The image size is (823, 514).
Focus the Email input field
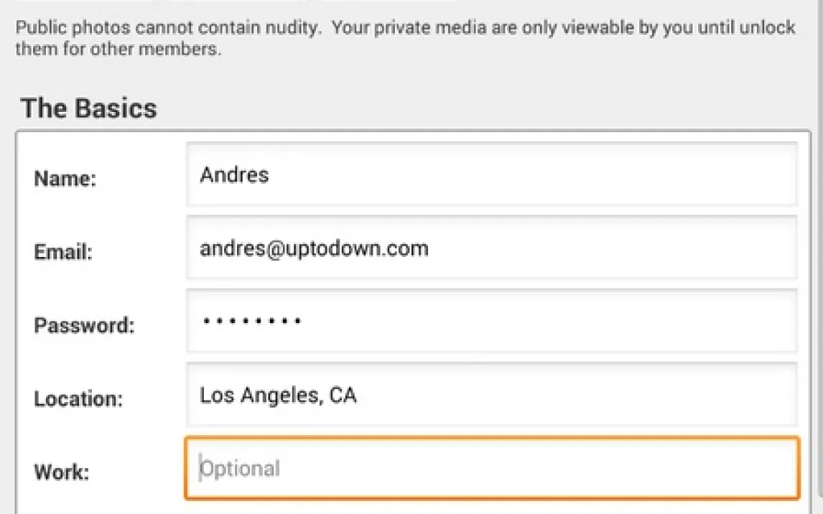coord(491,248)
